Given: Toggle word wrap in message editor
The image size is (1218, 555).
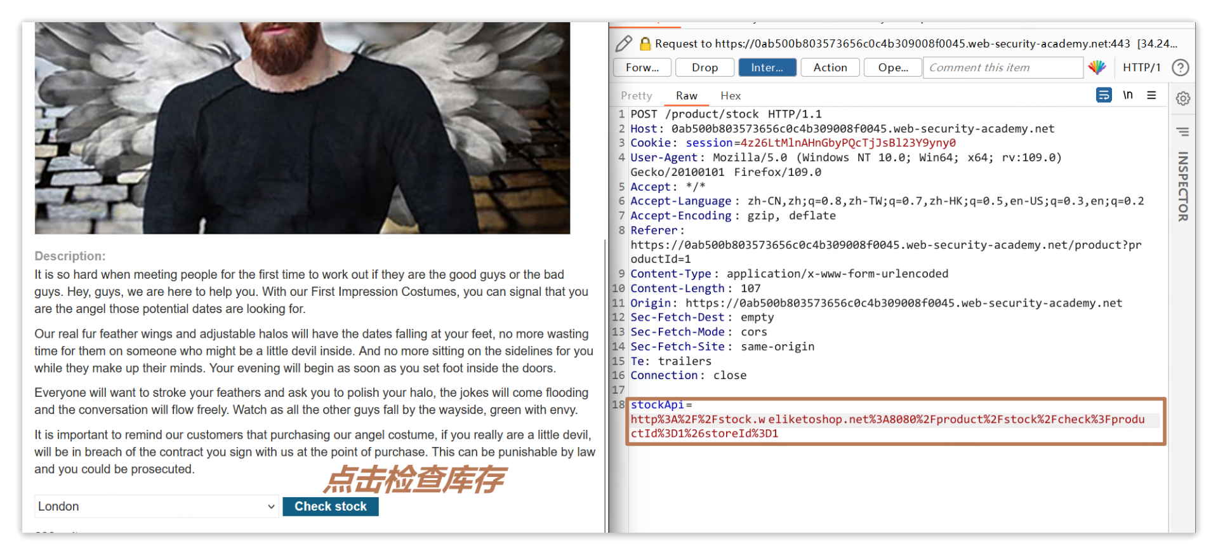Looking at the screenshot, I should point(1104,95).
